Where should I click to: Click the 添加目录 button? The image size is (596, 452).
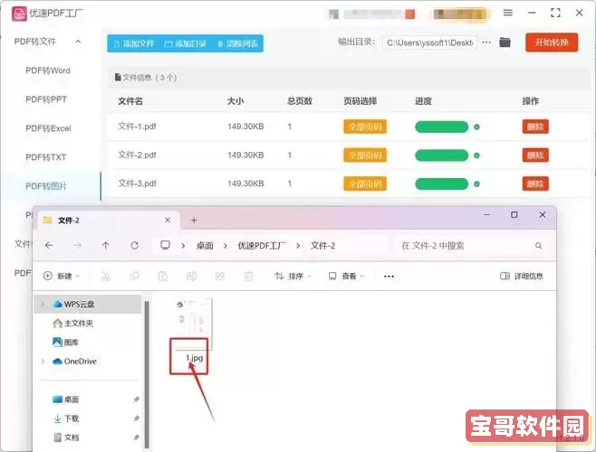coord(186,43)
